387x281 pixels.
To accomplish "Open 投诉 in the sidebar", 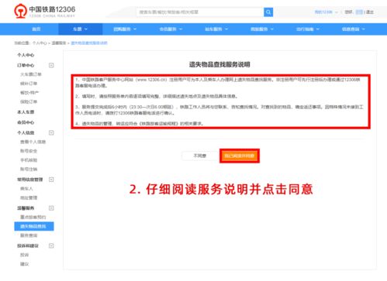I will coord(25,255).
